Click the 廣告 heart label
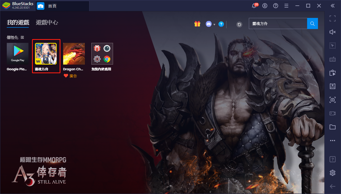The width and height of the screenshot is (341, 194). [x=70, y=76]
